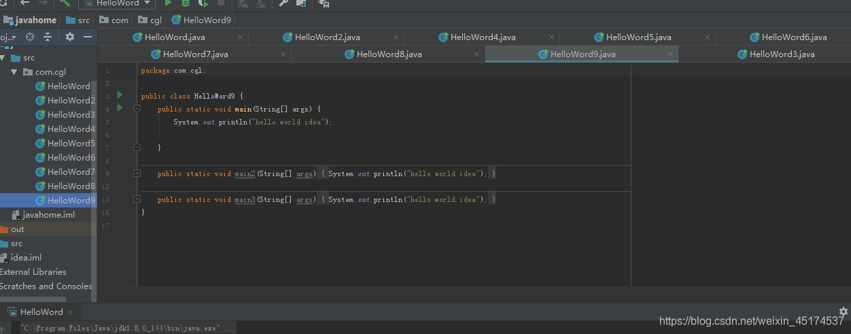Close the HelloWord7.java tab
The image size is (851, 334).
pyautogui.click(x=283, y=54)
